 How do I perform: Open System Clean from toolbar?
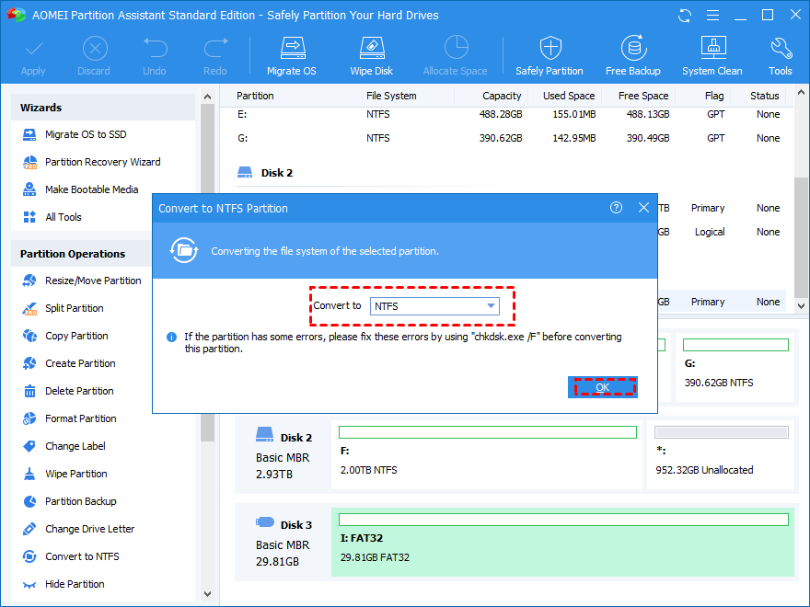point(712,56)
